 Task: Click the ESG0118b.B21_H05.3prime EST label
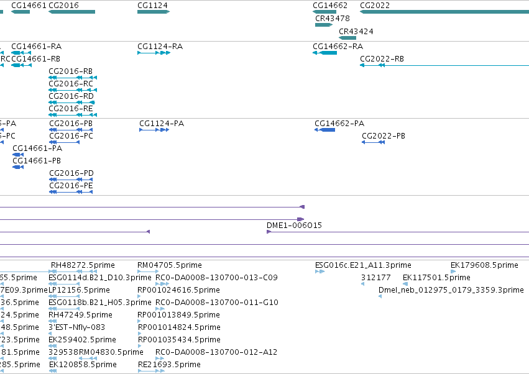[x=100, y=303]
